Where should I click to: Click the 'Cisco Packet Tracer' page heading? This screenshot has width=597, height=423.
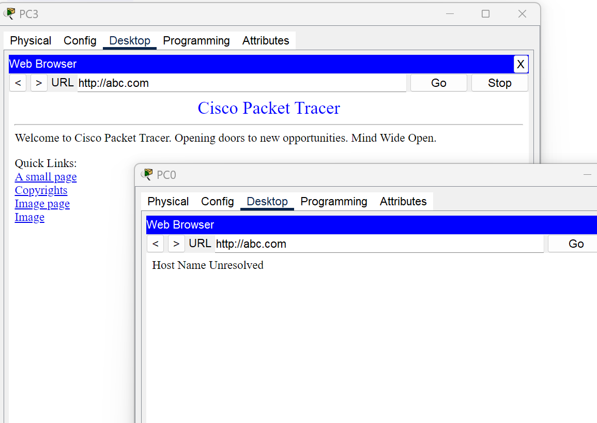pyautogui.click(x=269, y=108)
